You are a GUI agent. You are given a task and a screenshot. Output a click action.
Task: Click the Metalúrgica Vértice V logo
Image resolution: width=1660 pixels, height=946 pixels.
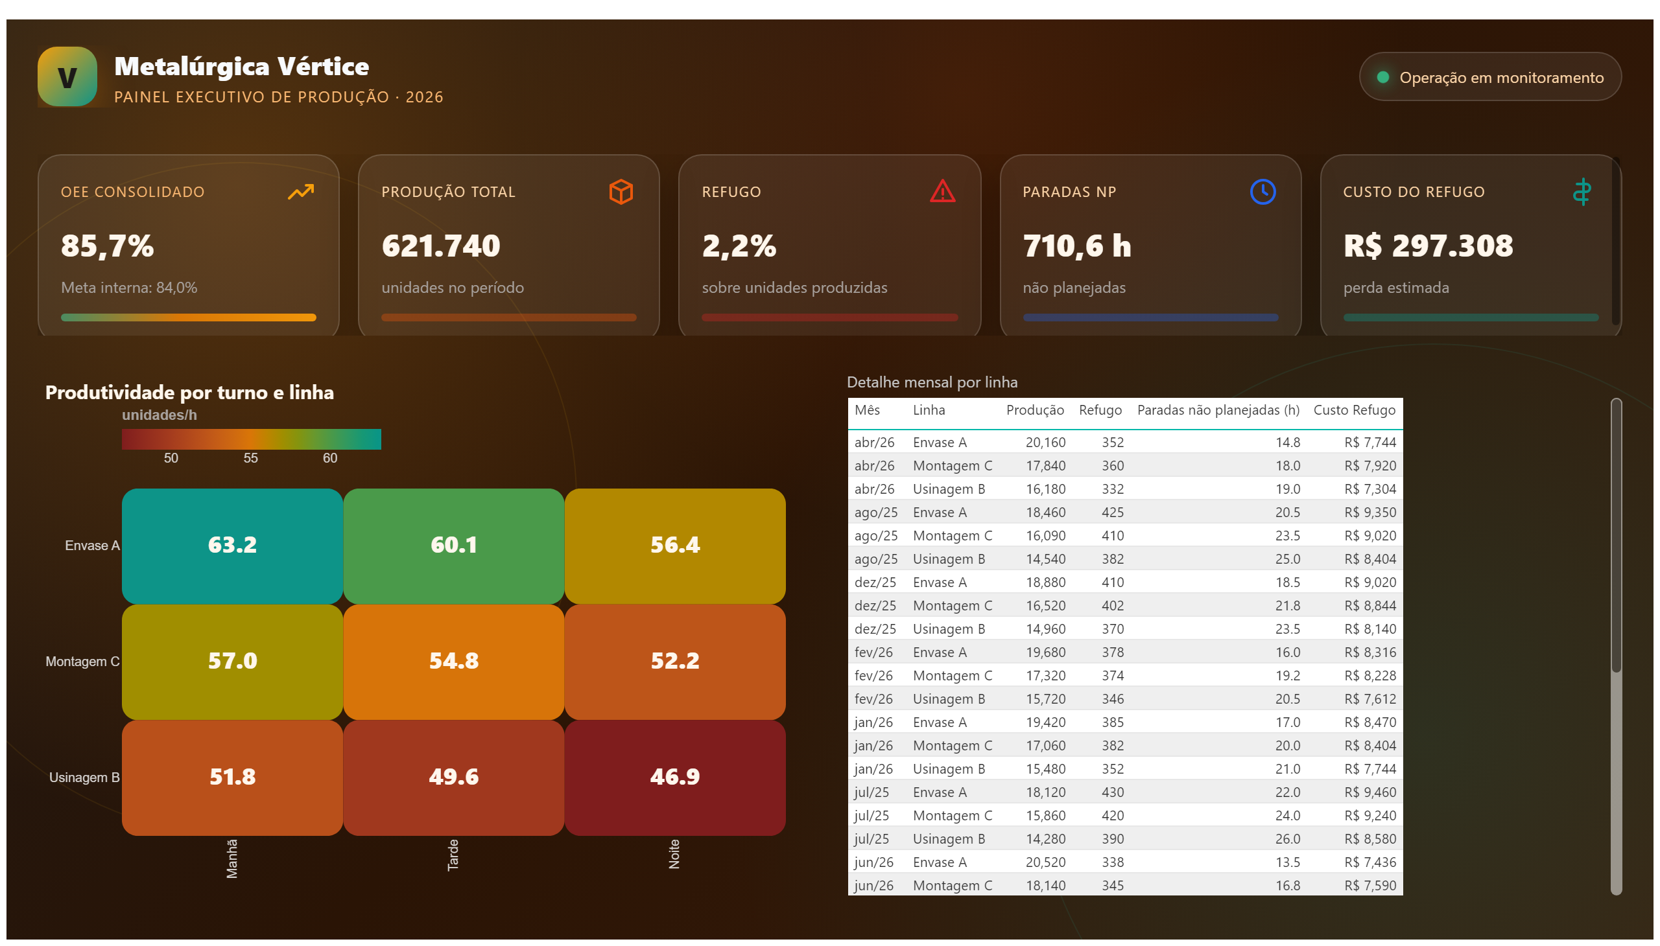(67, 76)
